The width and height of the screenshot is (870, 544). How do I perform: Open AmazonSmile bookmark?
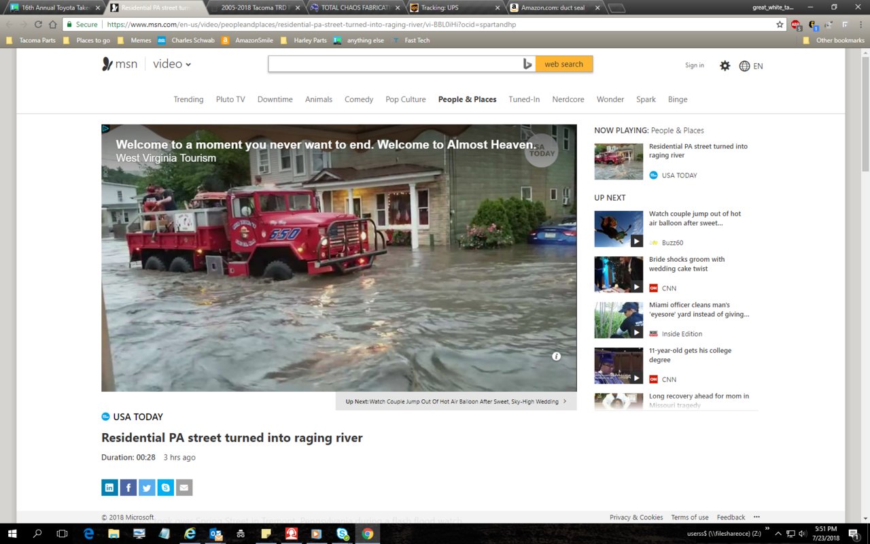click(x=248, y=40)
